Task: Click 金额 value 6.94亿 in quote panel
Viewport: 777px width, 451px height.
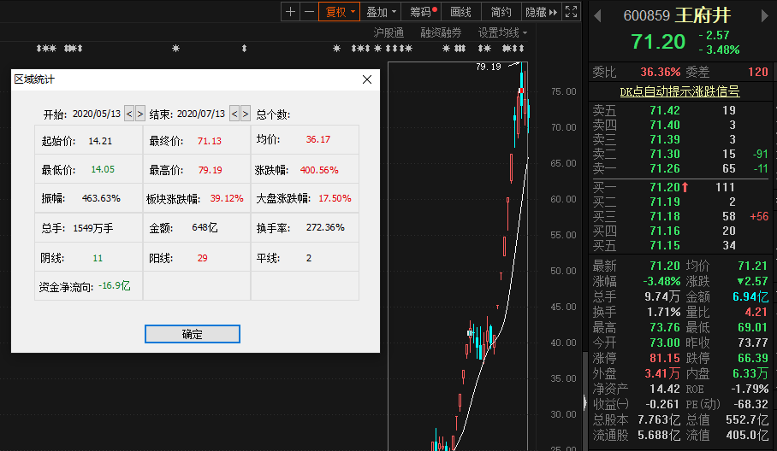Action: [x=750, y=296]
